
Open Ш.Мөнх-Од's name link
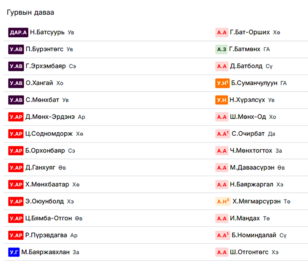(248, 117)
